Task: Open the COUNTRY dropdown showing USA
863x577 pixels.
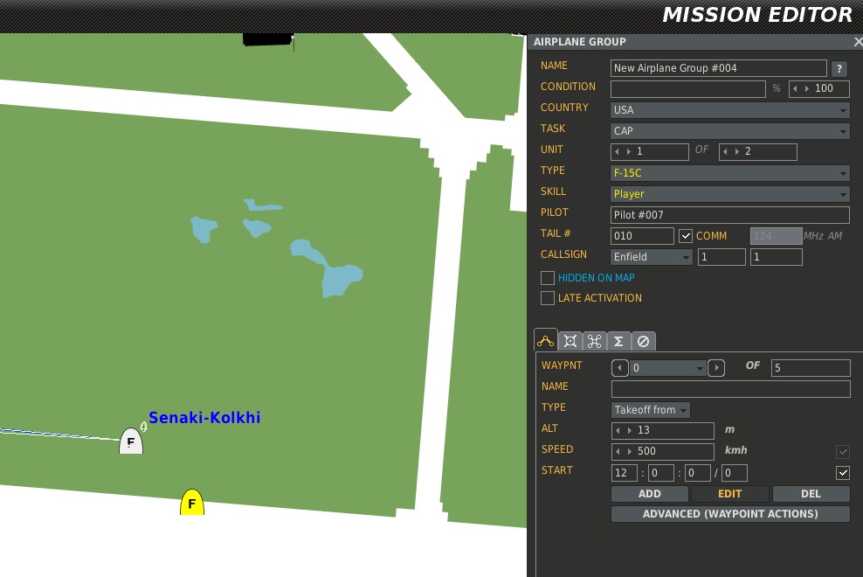Action: pos(730,109)
